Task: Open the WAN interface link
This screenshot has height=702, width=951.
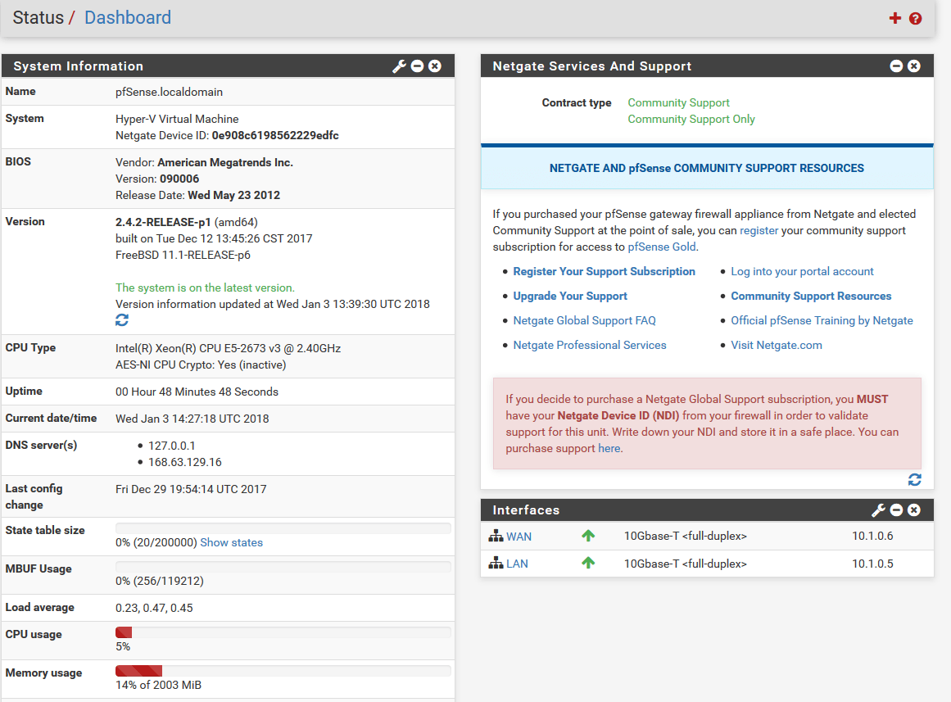Action: click(x=519, y=537)
